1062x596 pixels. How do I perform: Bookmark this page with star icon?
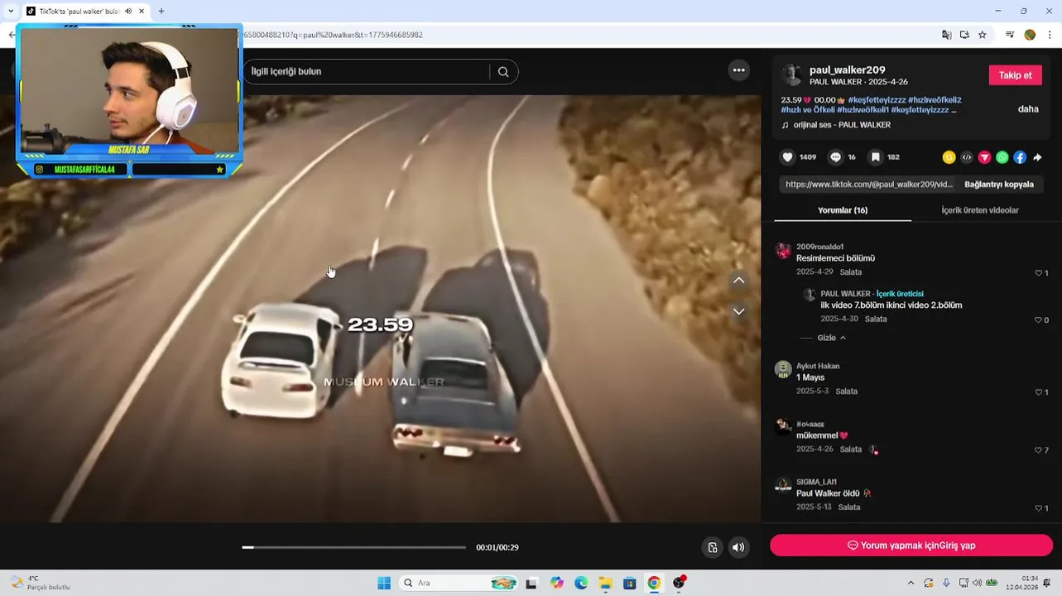click(x=983, y=35)
